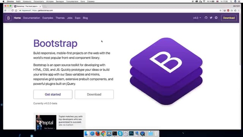The image size is (243, 137).
Task: Open the Jobs nav link
Action: click(70, 18)
